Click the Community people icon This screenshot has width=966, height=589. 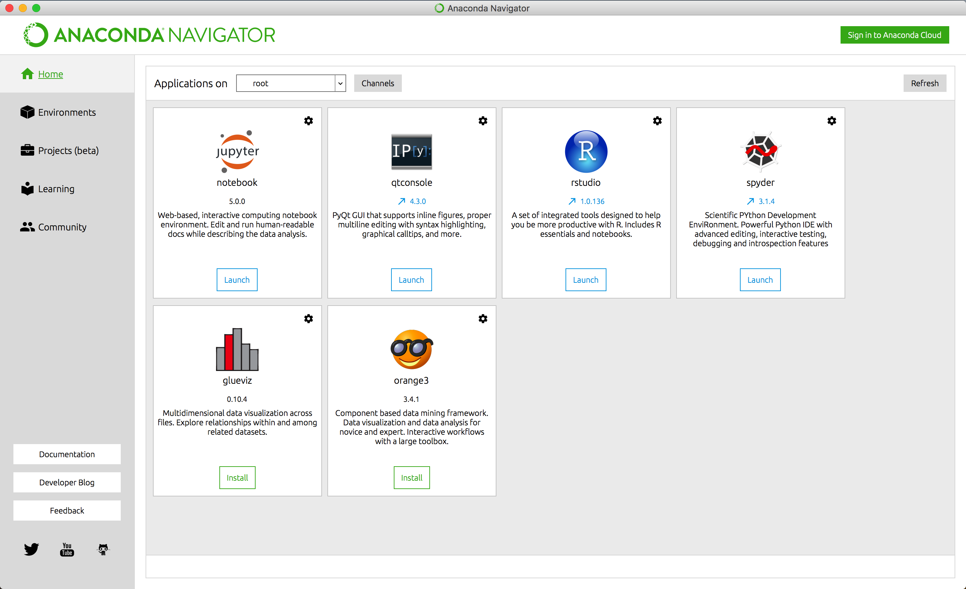[x=28, y=227]
